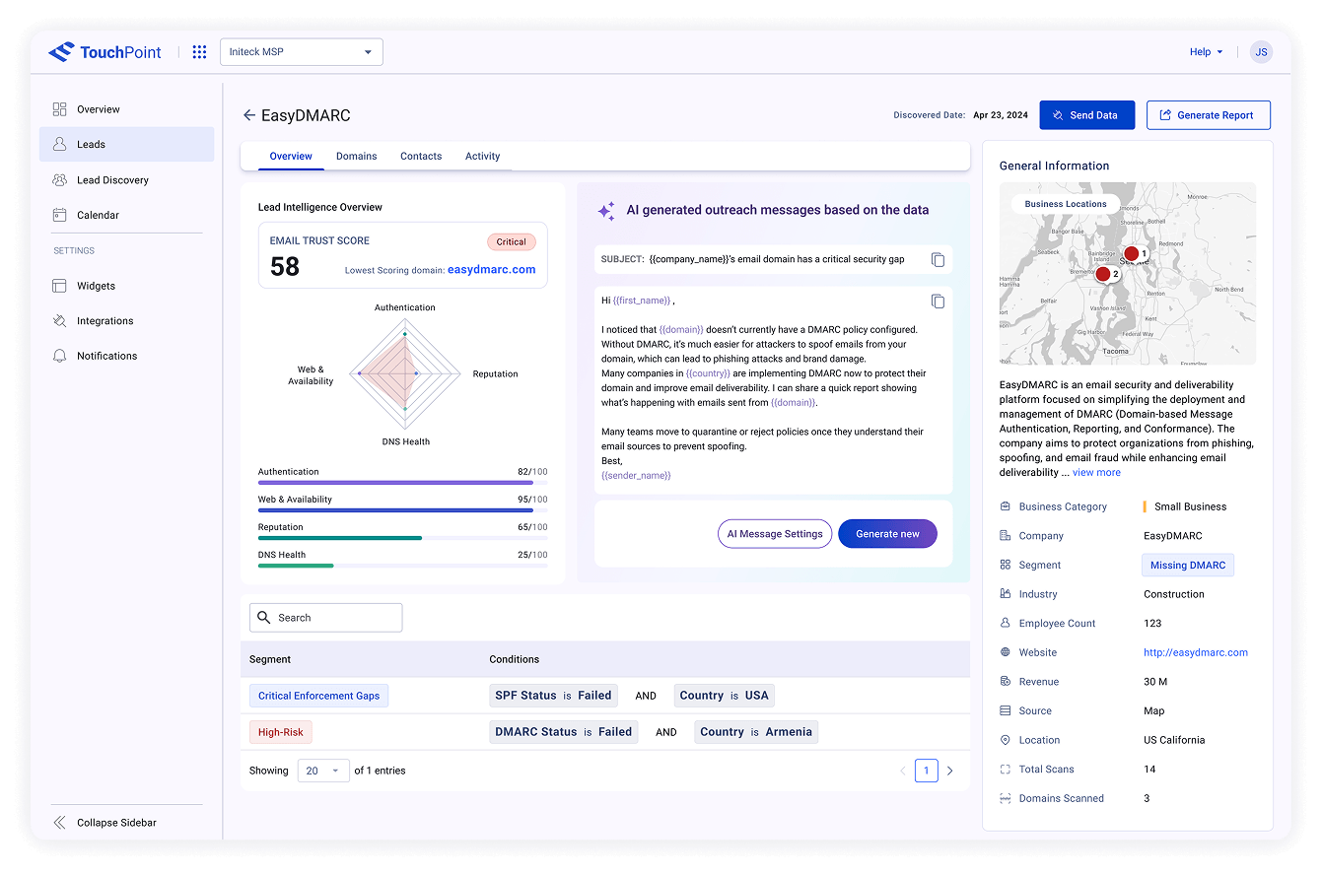Go to Overview in sidebar
Viewport: 1322px width, 874px height.
[126, 109]
